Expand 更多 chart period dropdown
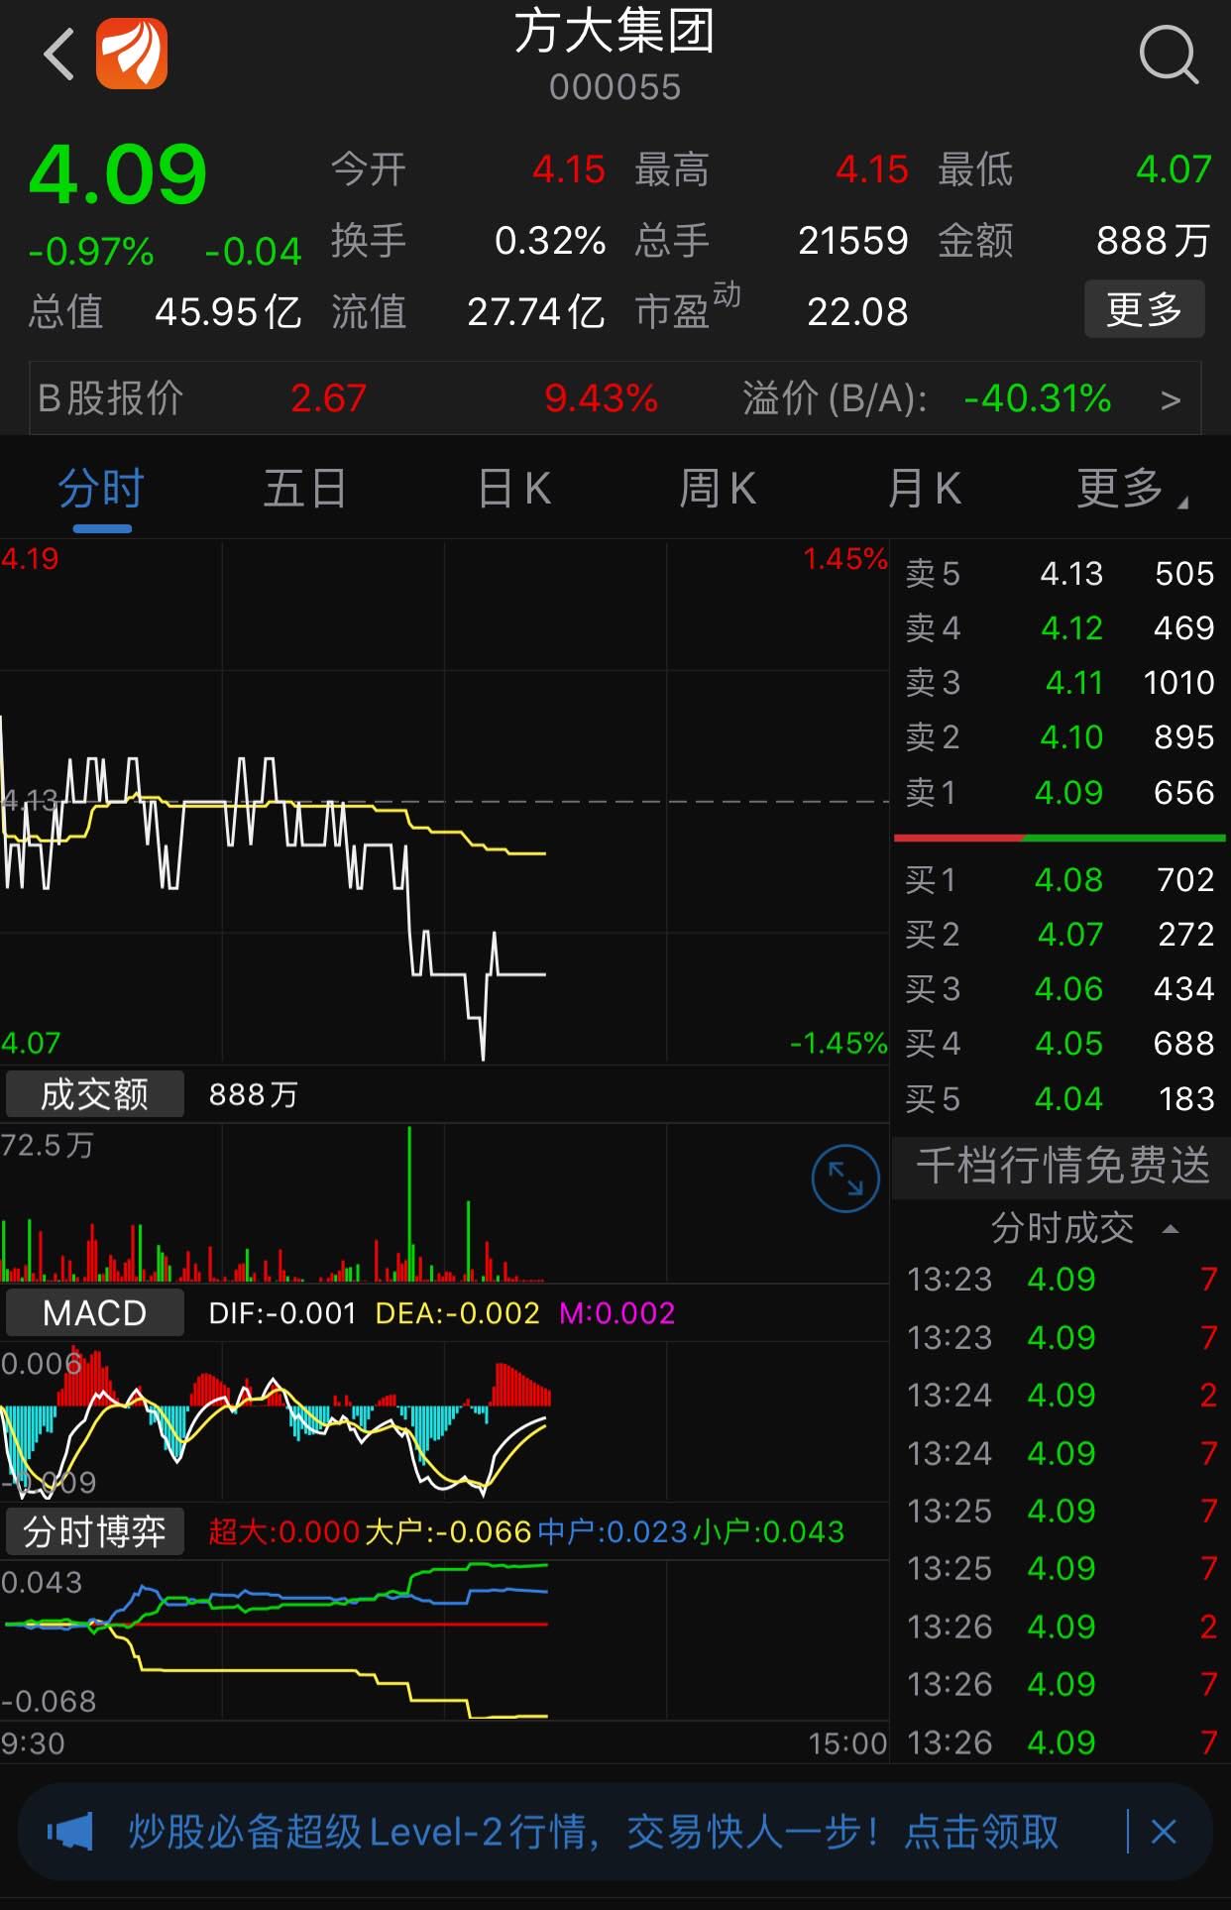This screenshot has height=1910, width=1231. click(x=1131, y=489)
